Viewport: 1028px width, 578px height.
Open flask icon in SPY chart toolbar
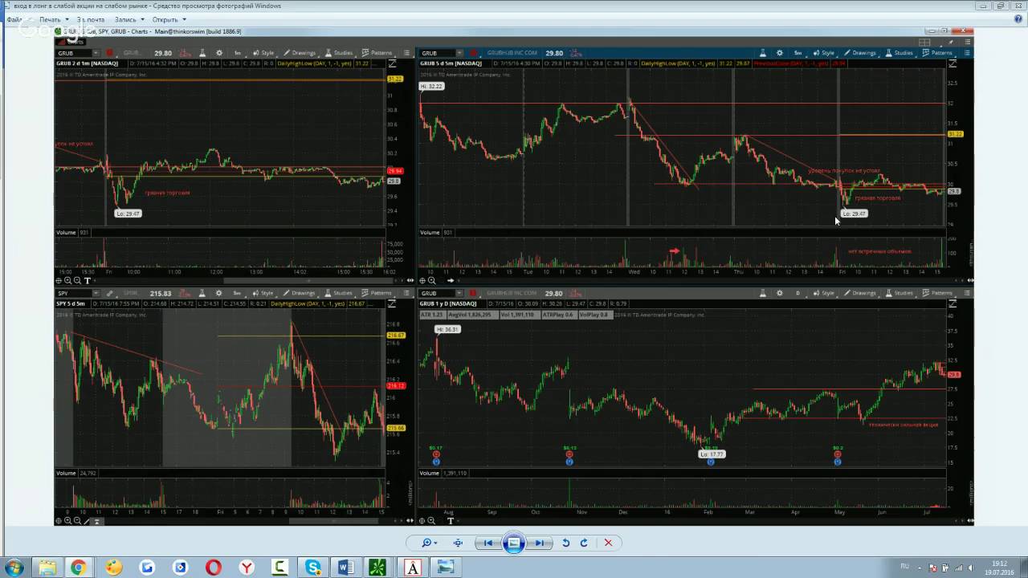202,293
